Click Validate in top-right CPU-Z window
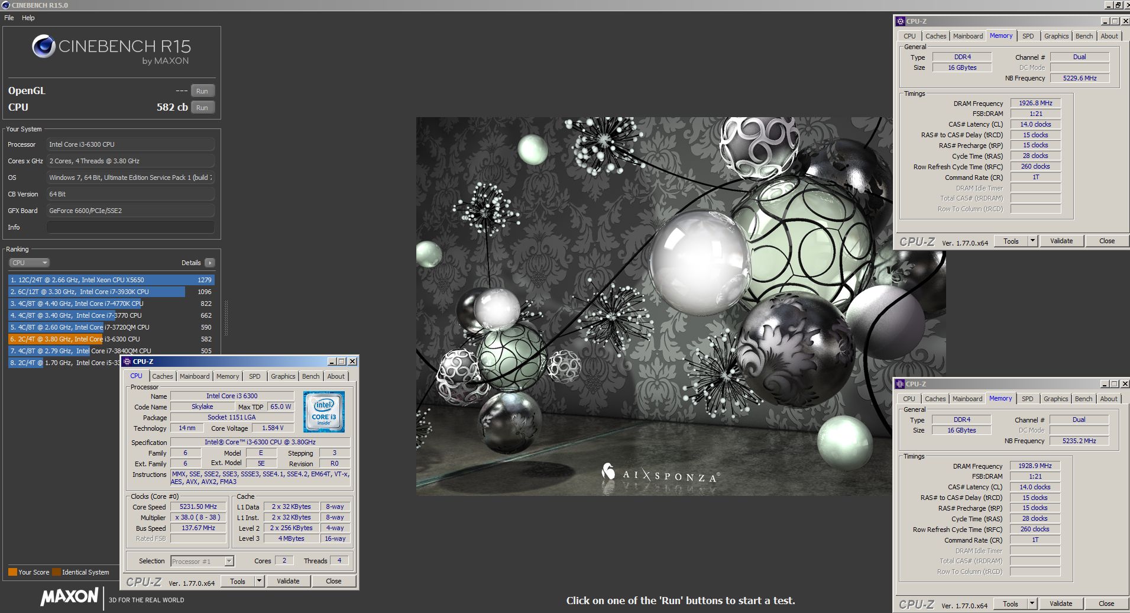Viewport: 1130px width, 613px height. 1061,241
